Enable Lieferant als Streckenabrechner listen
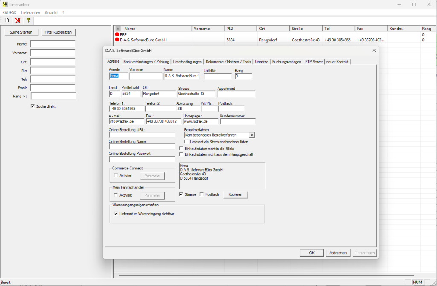 [186, 142]
